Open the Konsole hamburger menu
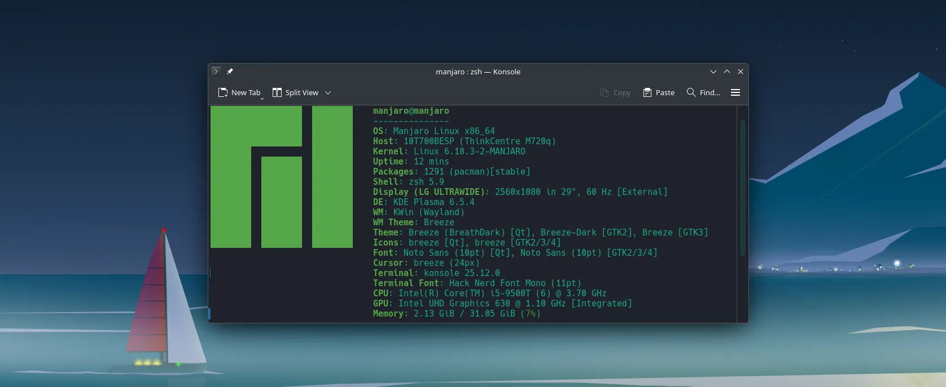The height and width of the screenshot is (387, 946). tap(735, 92)
